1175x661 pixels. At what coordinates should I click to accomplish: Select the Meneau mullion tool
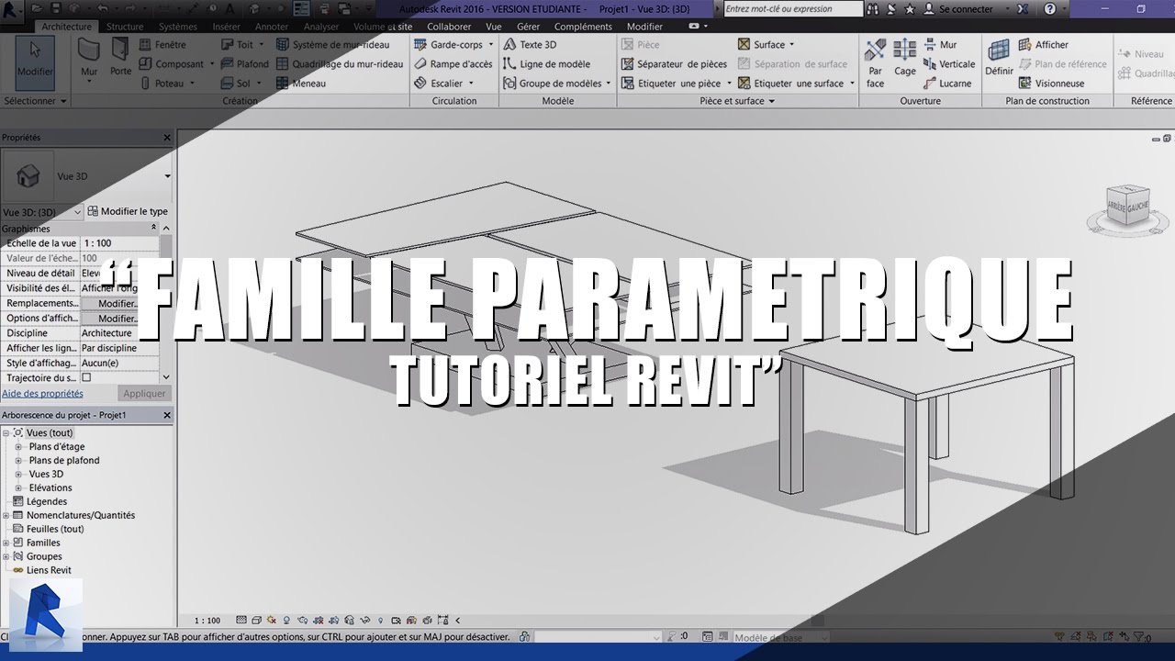point(300,84)
